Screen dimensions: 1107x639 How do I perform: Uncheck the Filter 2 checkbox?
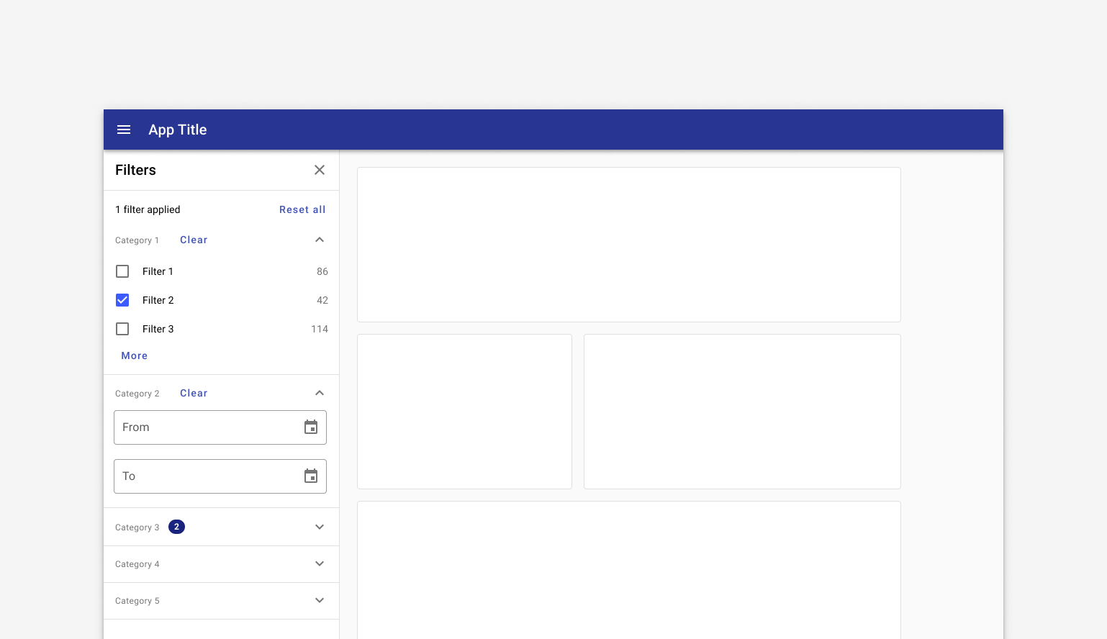(122, 300)
